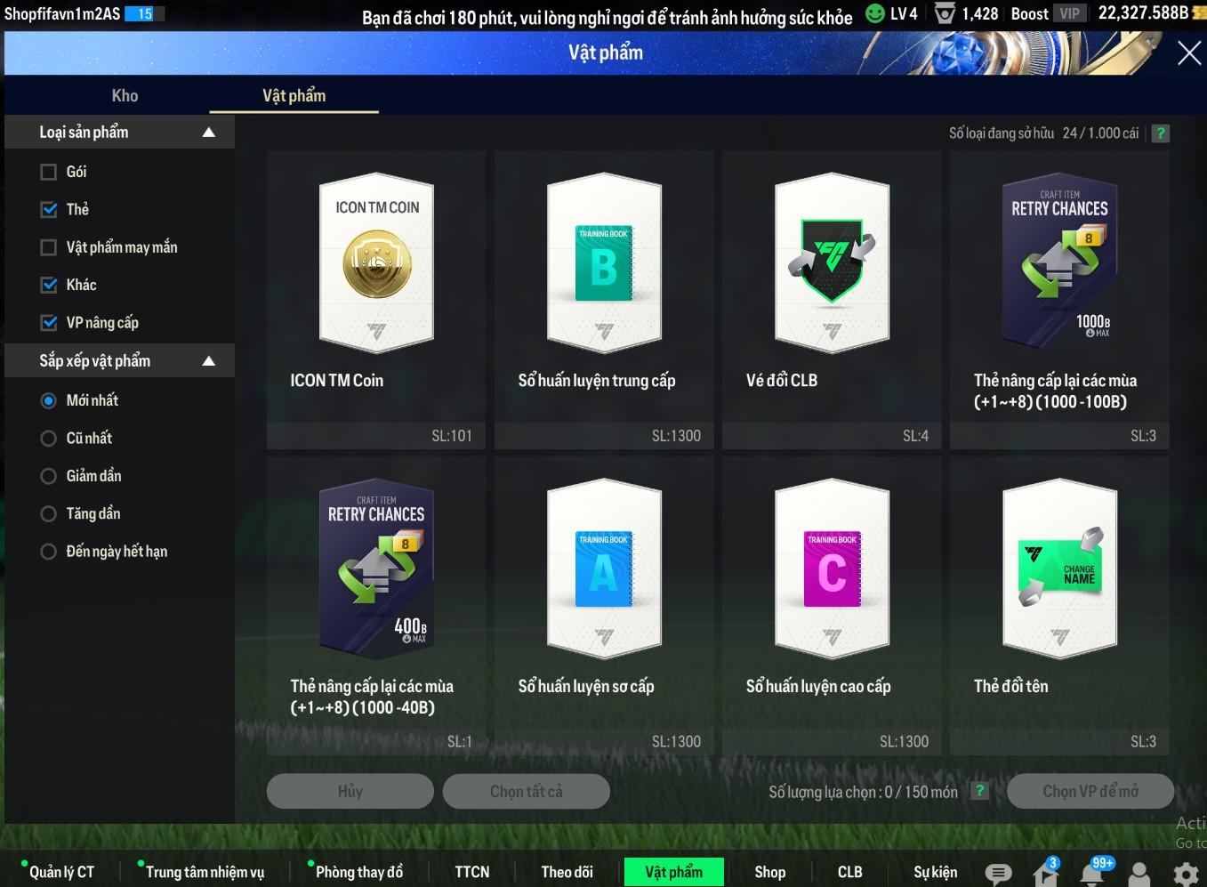Select the Cũ nhất sort option

pyautogui.click(x=49, y=439)
